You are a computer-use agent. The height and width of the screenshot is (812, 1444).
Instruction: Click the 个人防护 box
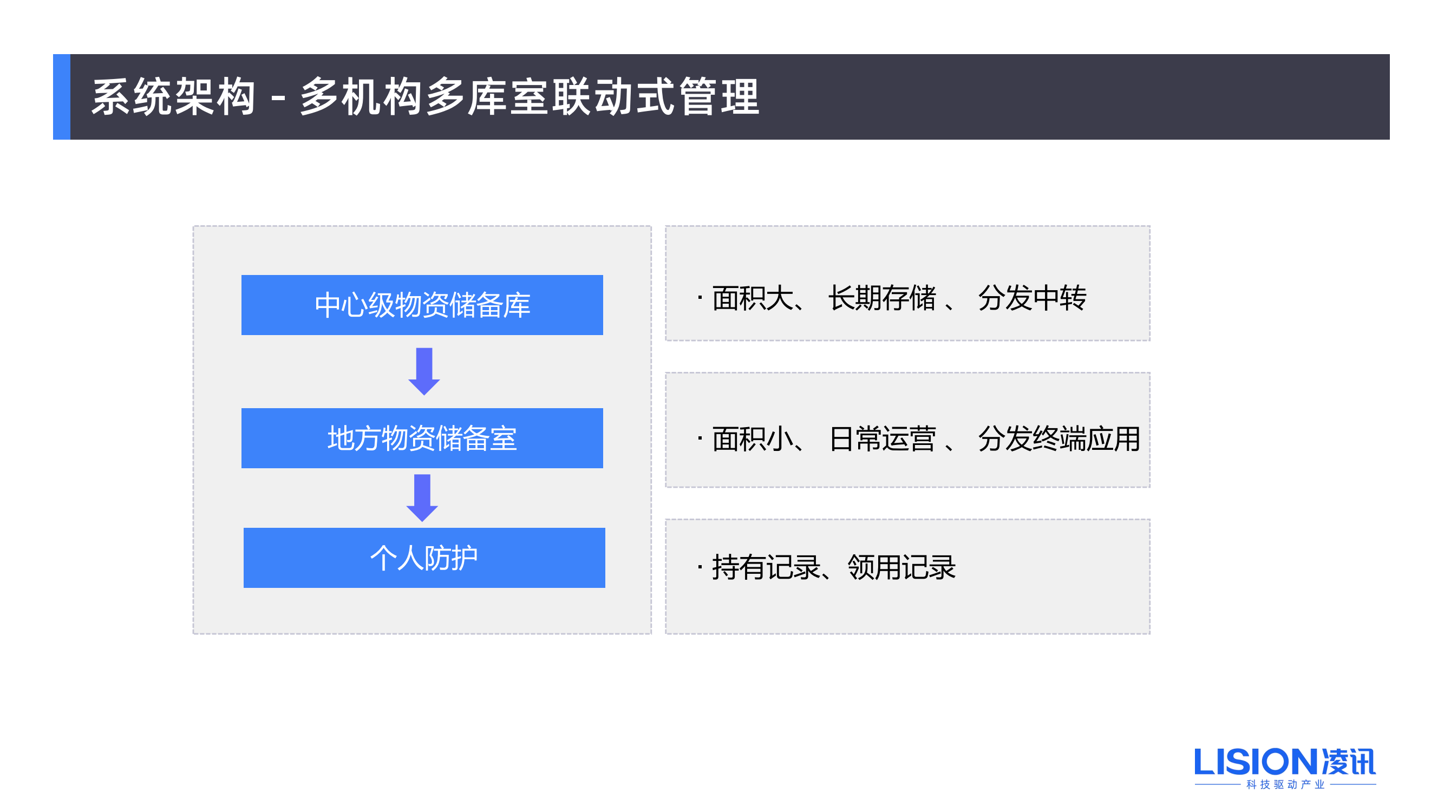click(x=424, y=558)
